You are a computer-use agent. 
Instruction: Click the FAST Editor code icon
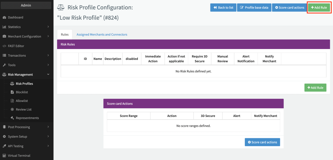tap(4, 46)
